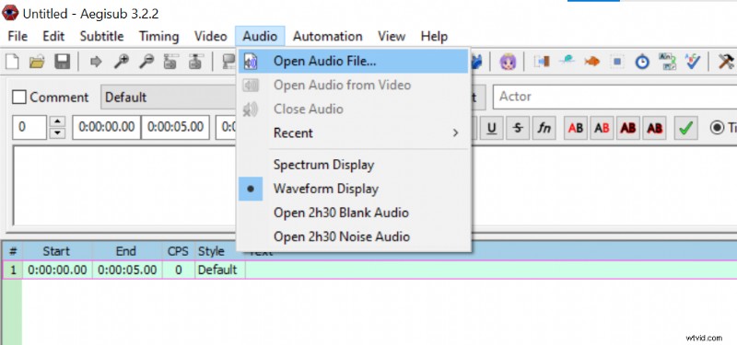
Task: Click grid cell 0:00:05.00 in row 1
Action: coord(127,270)
